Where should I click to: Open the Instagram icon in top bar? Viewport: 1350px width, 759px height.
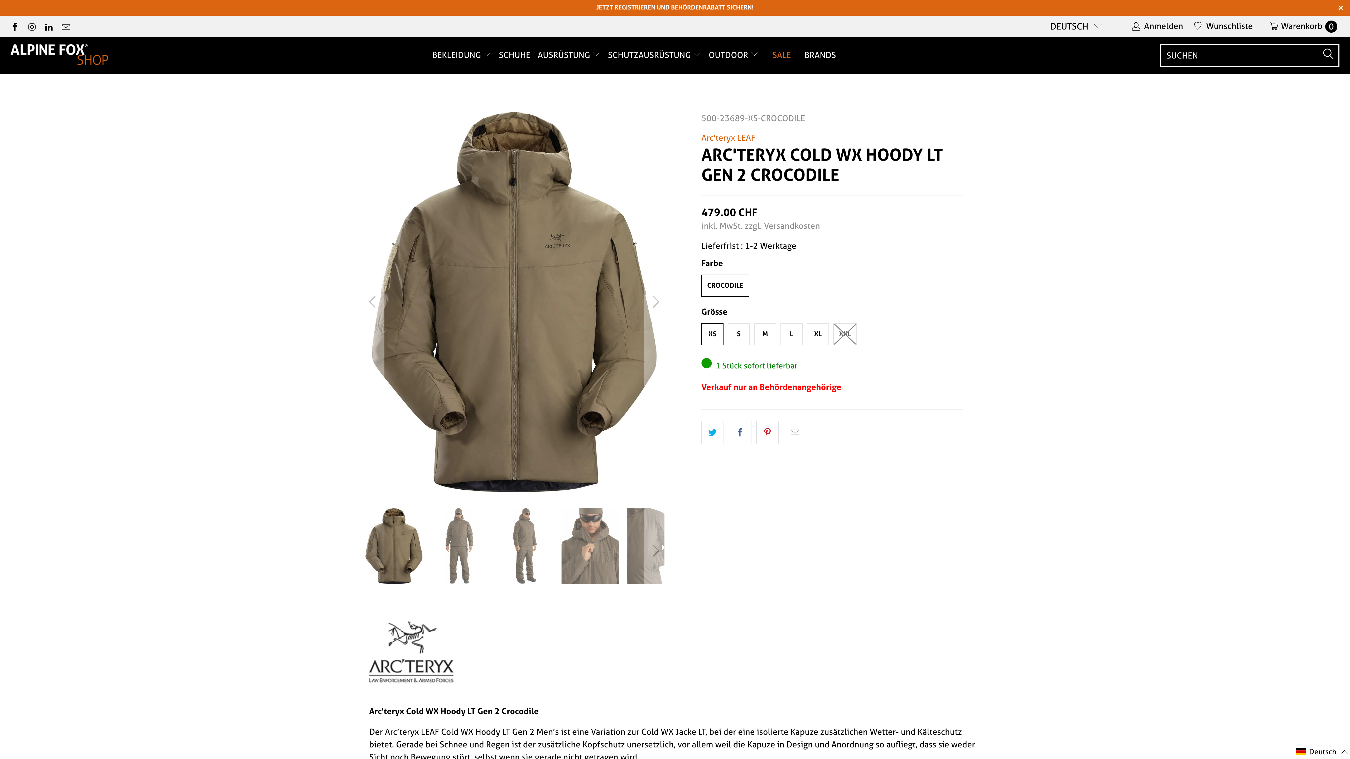click(32, 27)
